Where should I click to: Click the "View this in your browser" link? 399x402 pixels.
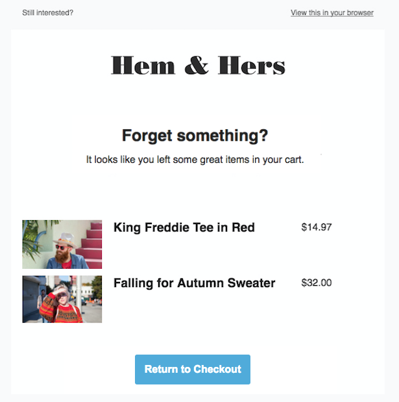332,13
